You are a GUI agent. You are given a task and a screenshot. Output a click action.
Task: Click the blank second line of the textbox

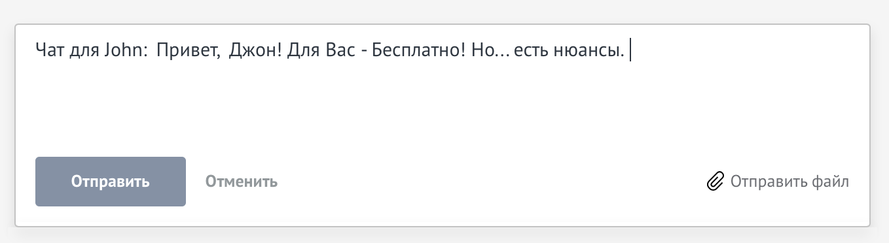pyautogui.click(x=443, y=78)
